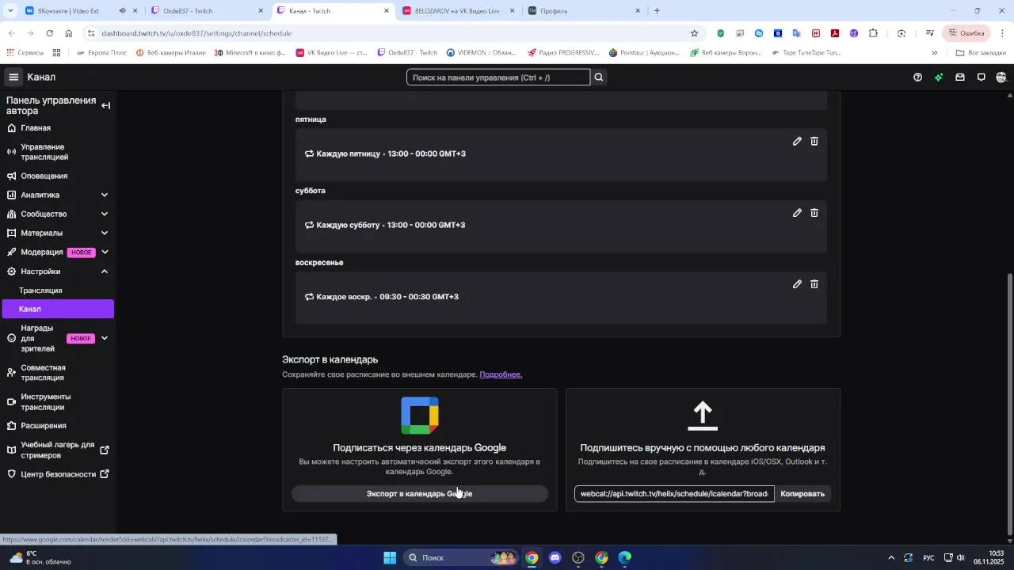Switch to the Профиль tab

point(583,11)
